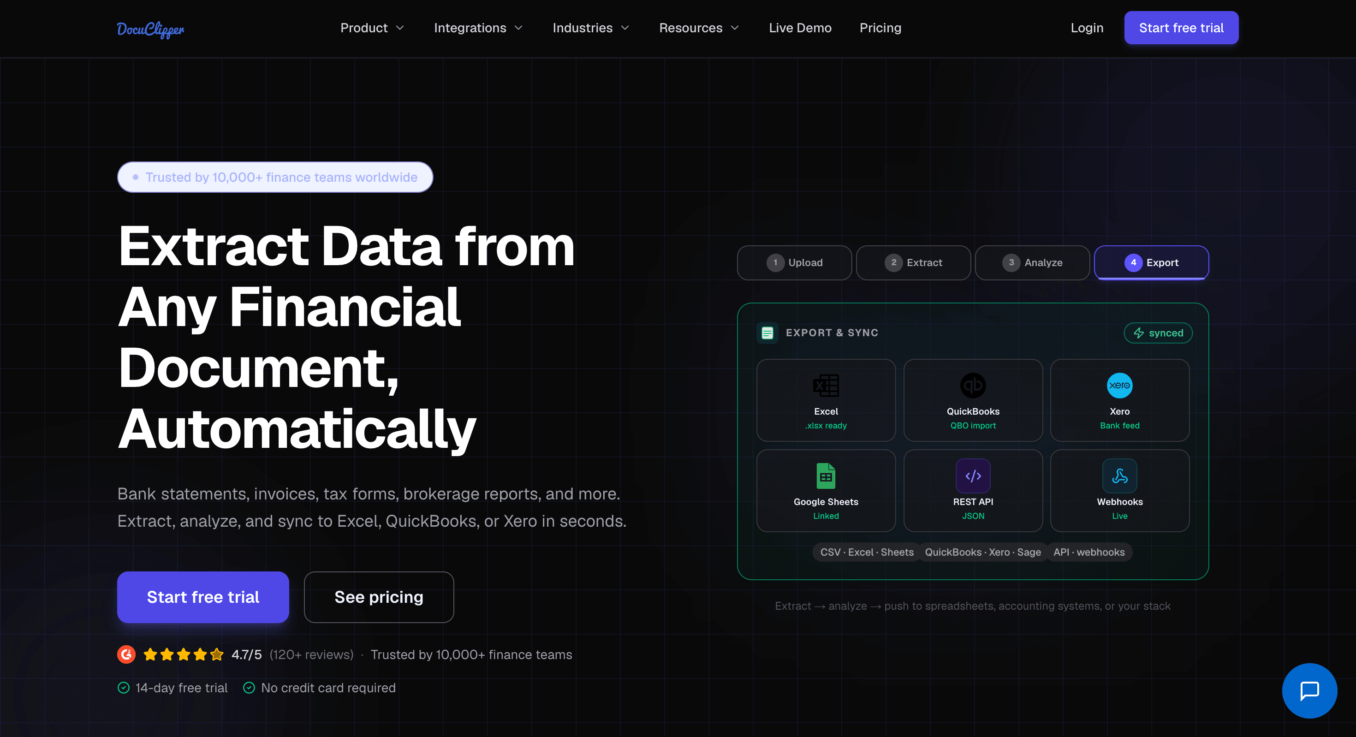
Task: Expand the Product dropdown menu
Action: (x=372, y=28)
